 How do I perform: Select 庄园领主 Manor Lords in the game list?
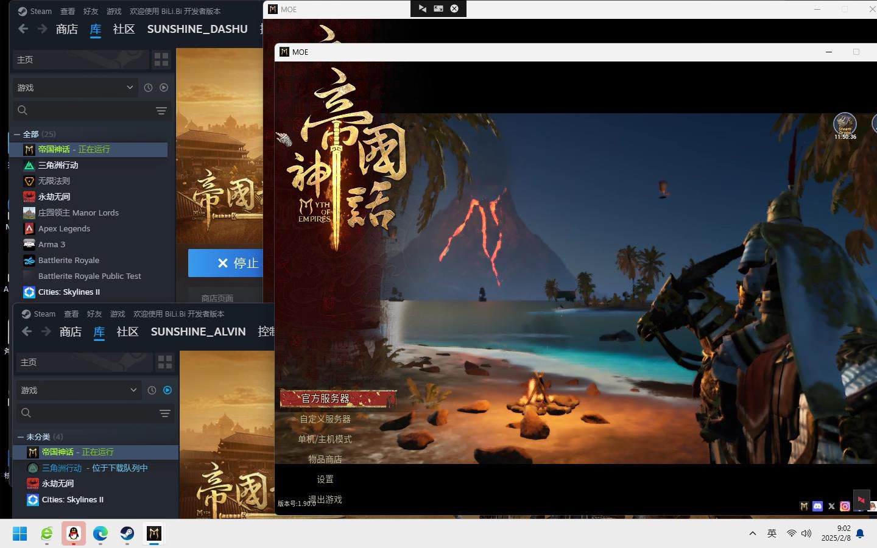[x=79, y=213]
